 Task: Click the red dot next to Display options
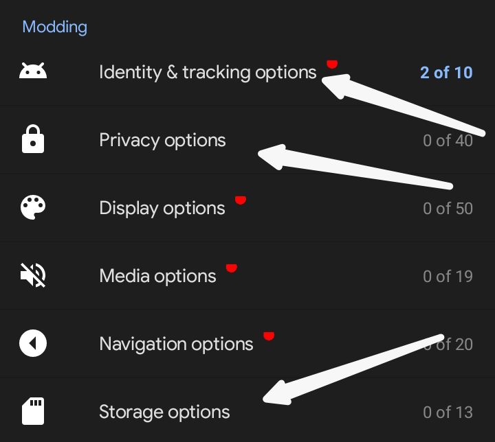240,200
